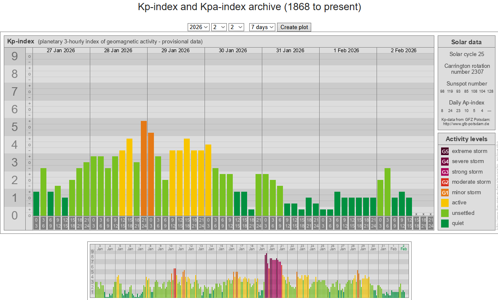498x300 pixels.
Task: Click the yellow active level swatch
Action: click(x=445, y=203)
